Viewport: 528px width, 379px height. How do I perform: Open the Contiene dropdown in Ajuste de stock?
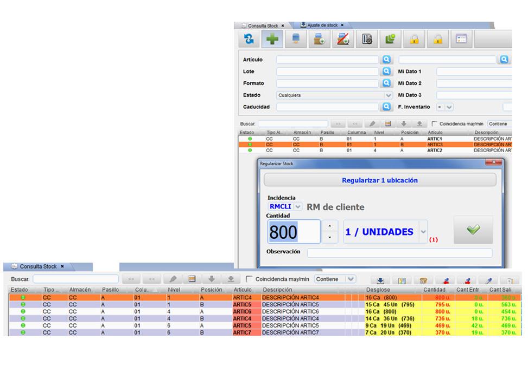pyautogui.click(x=500, y=123)
